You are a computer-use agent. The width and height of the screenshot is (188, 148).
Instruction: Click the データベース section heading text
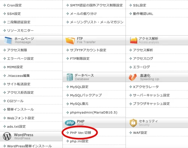pyautogui.click(x=84, y=75)
